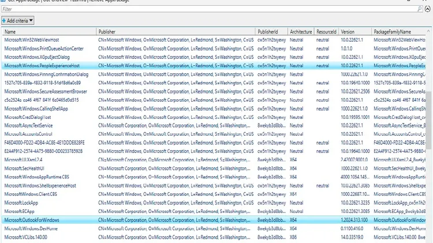This screenshot has width=433, height=243.
Task: Select the Microsoft.VCLibs.140.00 row
Action: pos(214,237)
